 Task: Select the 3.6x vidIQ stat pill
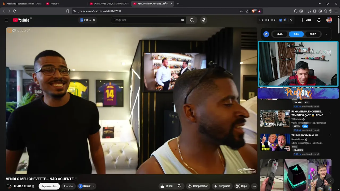(x=296, y=34)
